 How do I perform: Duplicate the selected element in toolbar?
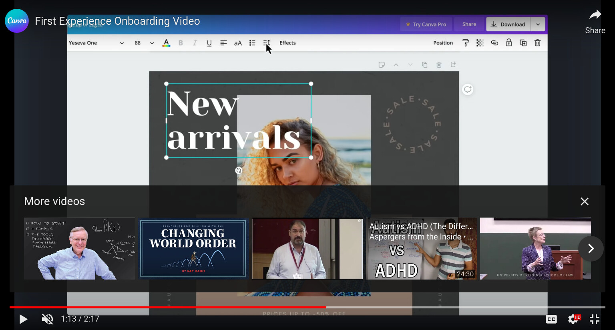click(523, 43)
